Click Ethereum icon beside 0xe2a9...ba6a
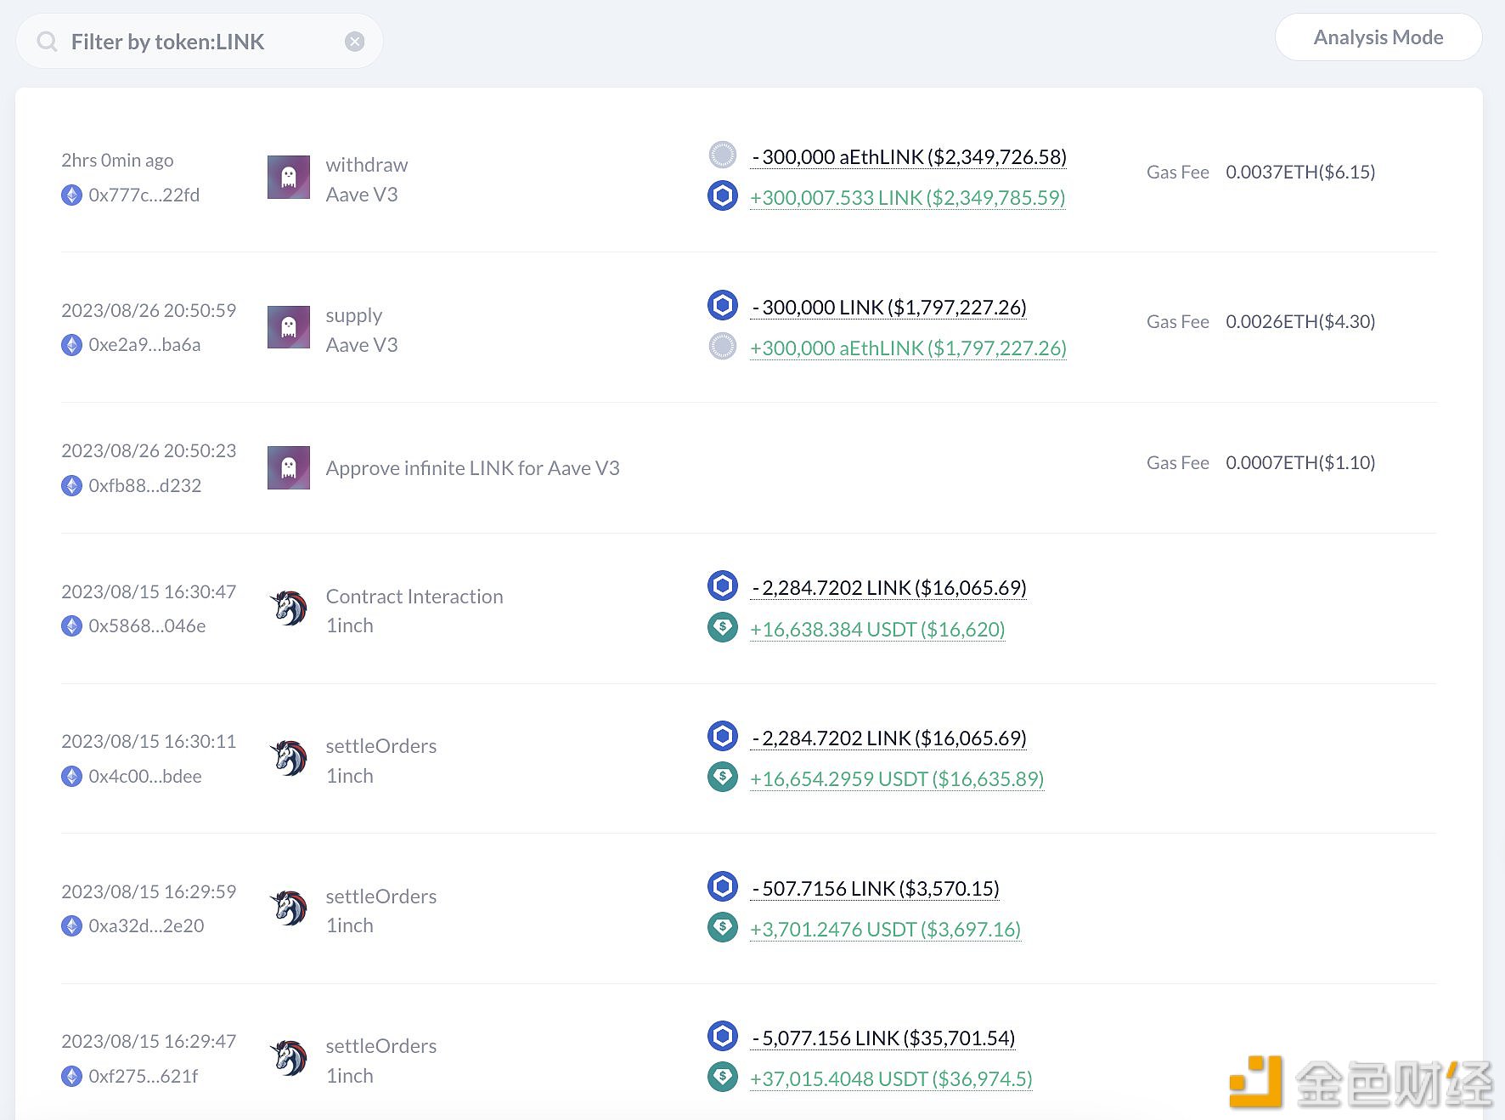The width and height of the screenshot is (1505, 1120). click(72, 345)
